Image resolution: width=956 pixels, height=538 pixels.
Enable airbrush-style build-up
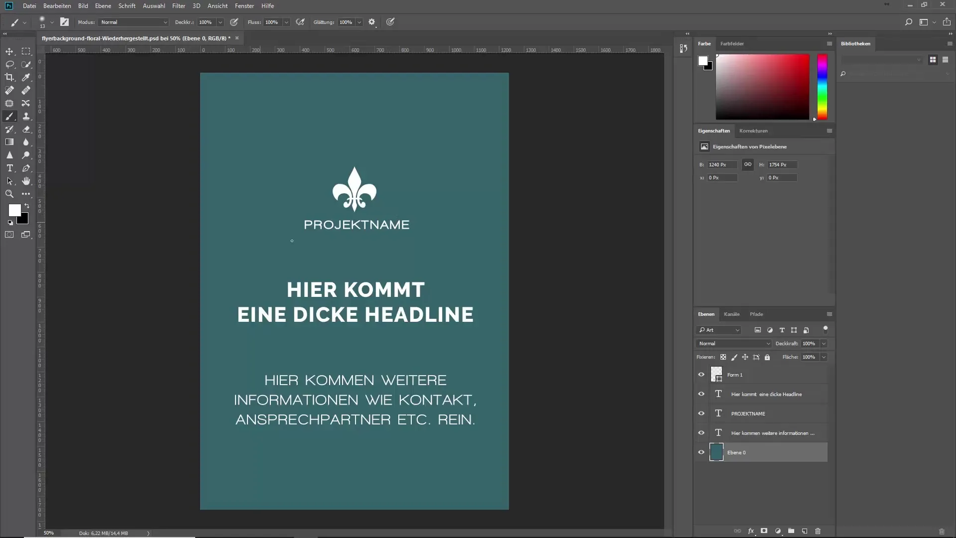(300, 22)
